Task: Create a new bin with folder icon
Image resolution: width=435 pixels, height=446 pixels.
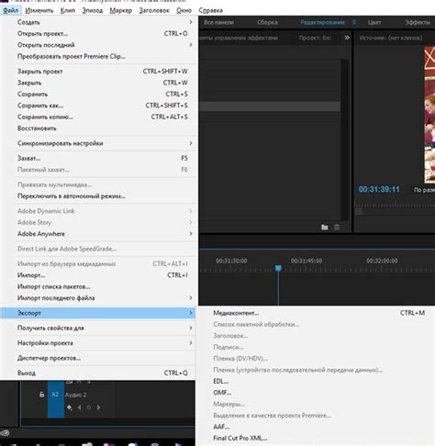Action: (325, 228)
